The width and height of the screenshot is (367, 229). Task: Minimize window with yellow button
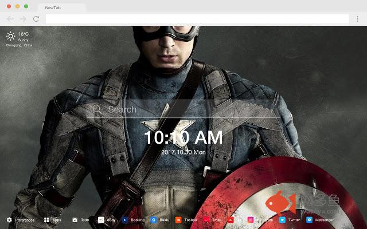tap(18, 6)
